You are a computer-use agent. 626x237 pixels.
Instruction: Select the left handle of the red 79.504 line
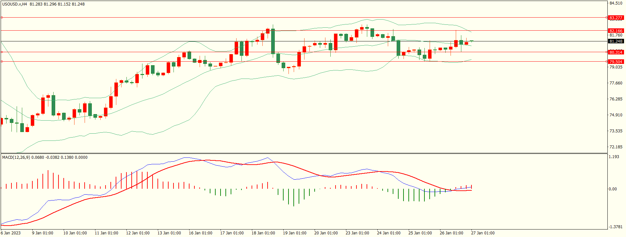(2, 61)
